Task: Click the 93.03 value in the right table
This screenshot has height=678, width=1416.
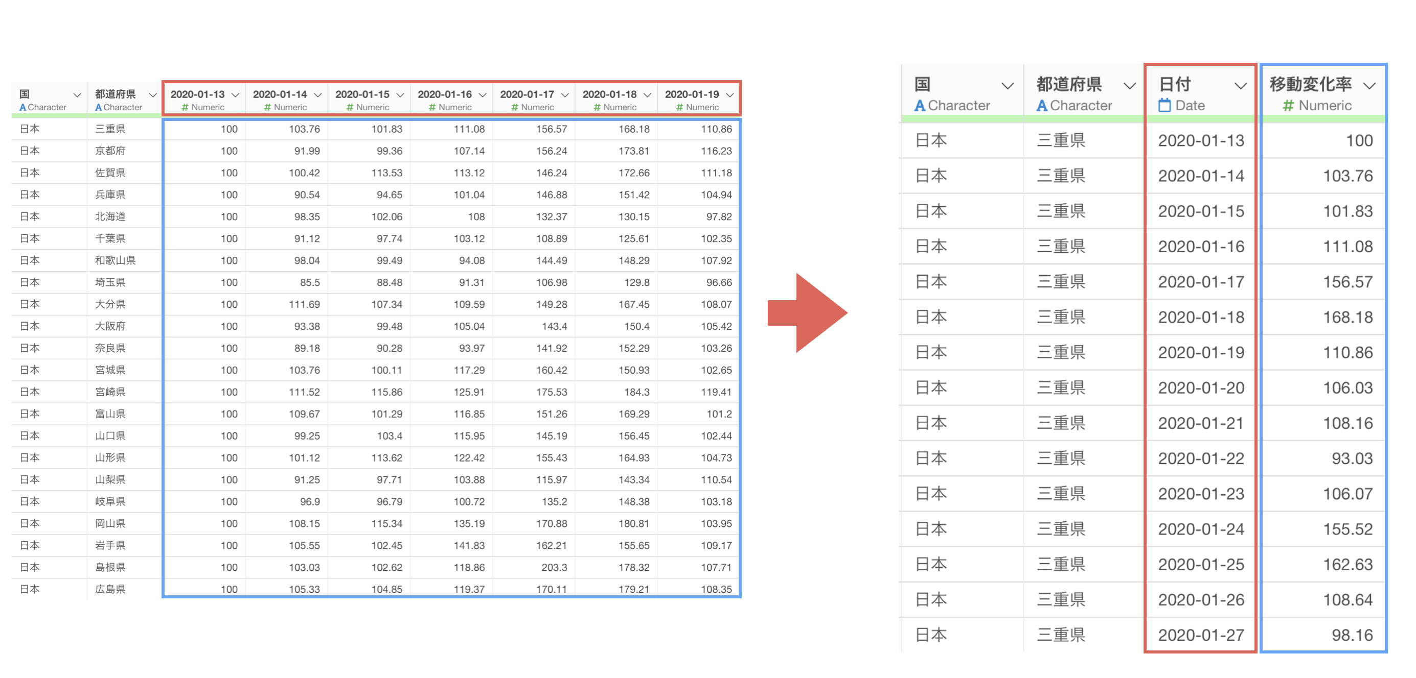Action: coord(1352,459)
